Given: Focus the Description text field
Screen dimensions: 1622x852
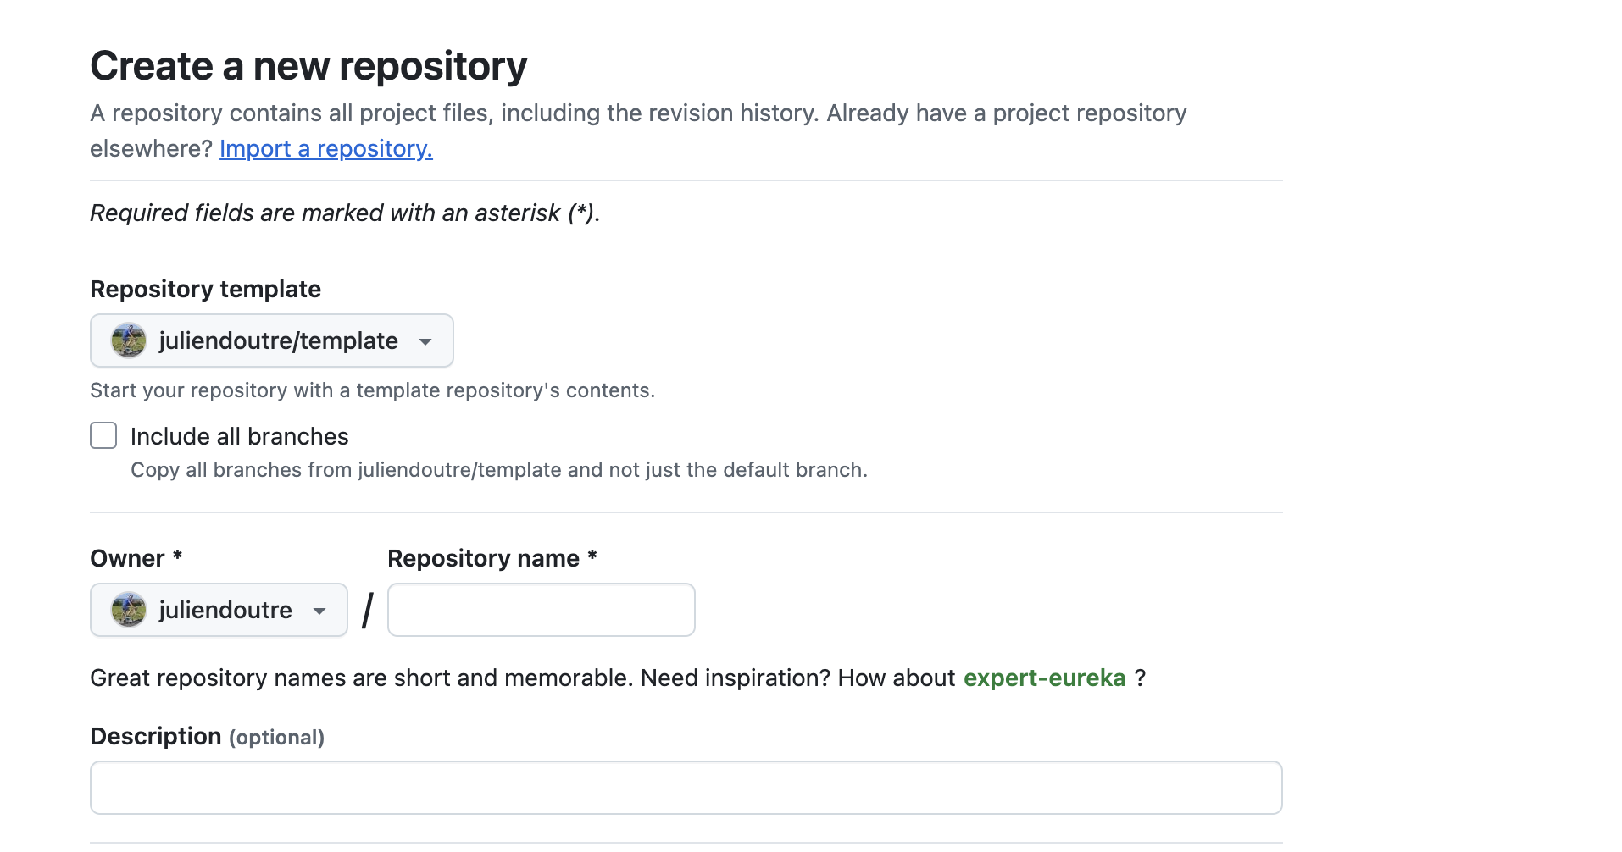Looking at the screenshot, I should 686,788.
